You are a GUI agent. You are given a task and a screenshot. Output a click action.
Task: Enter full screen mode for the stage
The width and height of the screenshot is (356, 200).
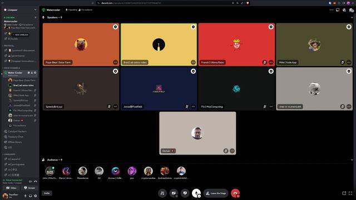click(350, 193)
